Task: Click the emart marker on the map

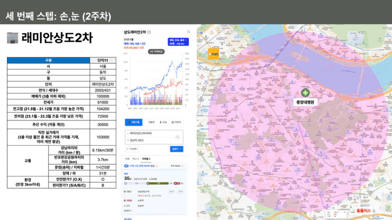Action: pos(214,54)
